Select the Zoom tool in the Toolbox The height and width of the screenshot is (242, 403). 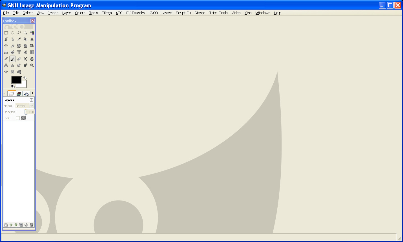click(32, 65)
